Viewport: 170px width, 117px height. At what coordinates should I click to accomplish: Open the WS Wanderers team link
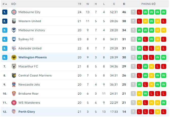29,103
